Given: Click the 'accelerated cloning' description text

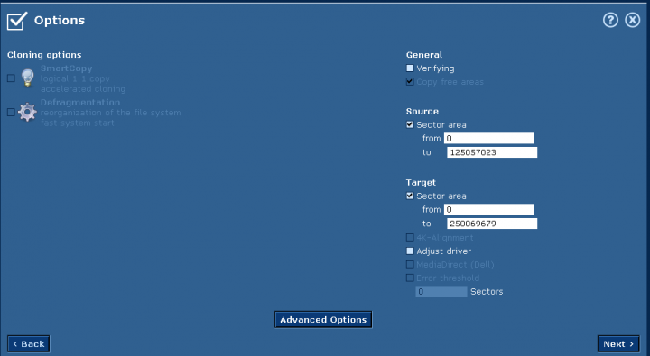Looking at the screenshot, I should [83, 89].
